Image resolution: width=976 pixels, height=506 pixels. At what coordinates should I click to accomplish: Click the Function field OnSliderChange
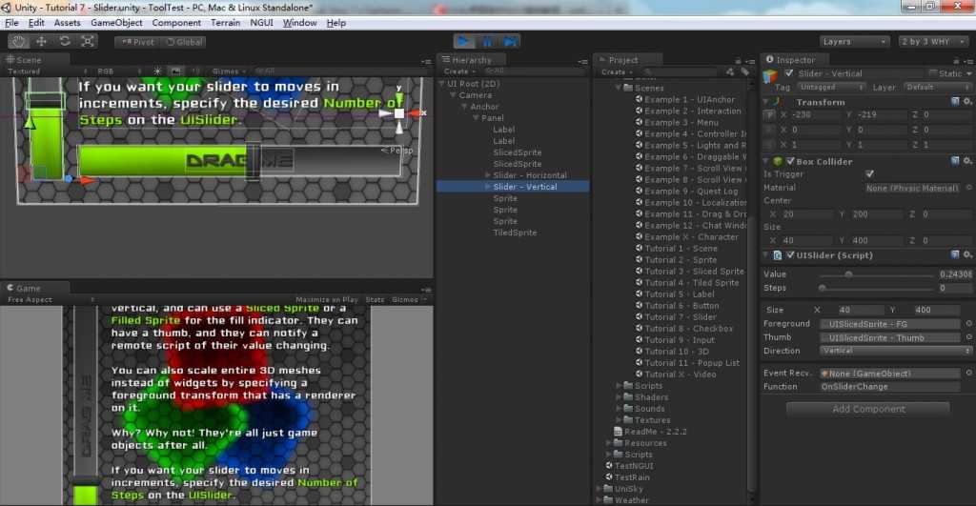coord(889,387)
